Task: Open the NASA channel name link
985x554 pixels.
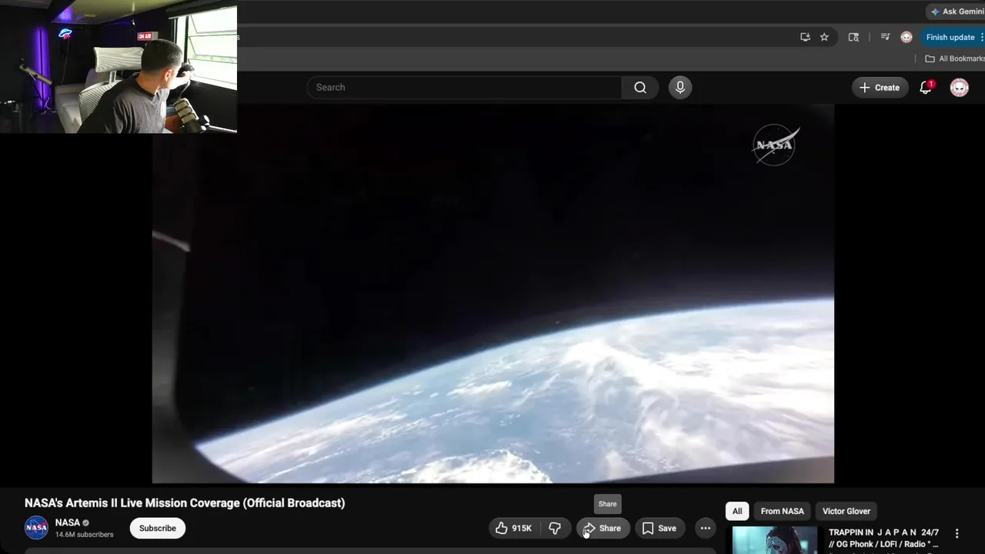Action: (68, 522)
